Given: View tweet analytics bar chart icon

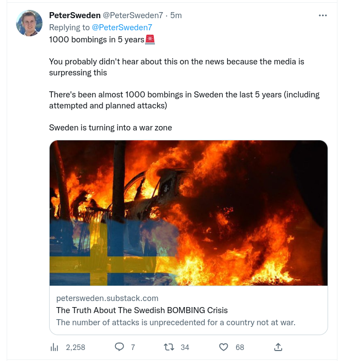Looking at the screenshot, I should [55, 347].
